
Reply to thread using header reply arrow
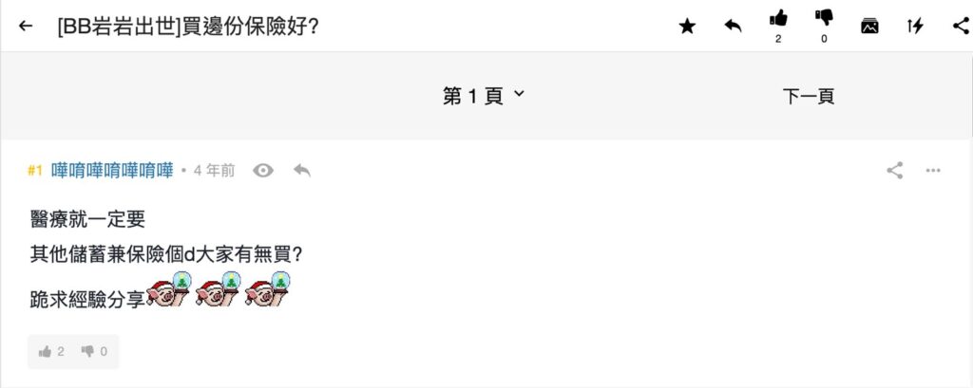coord(733,26)
